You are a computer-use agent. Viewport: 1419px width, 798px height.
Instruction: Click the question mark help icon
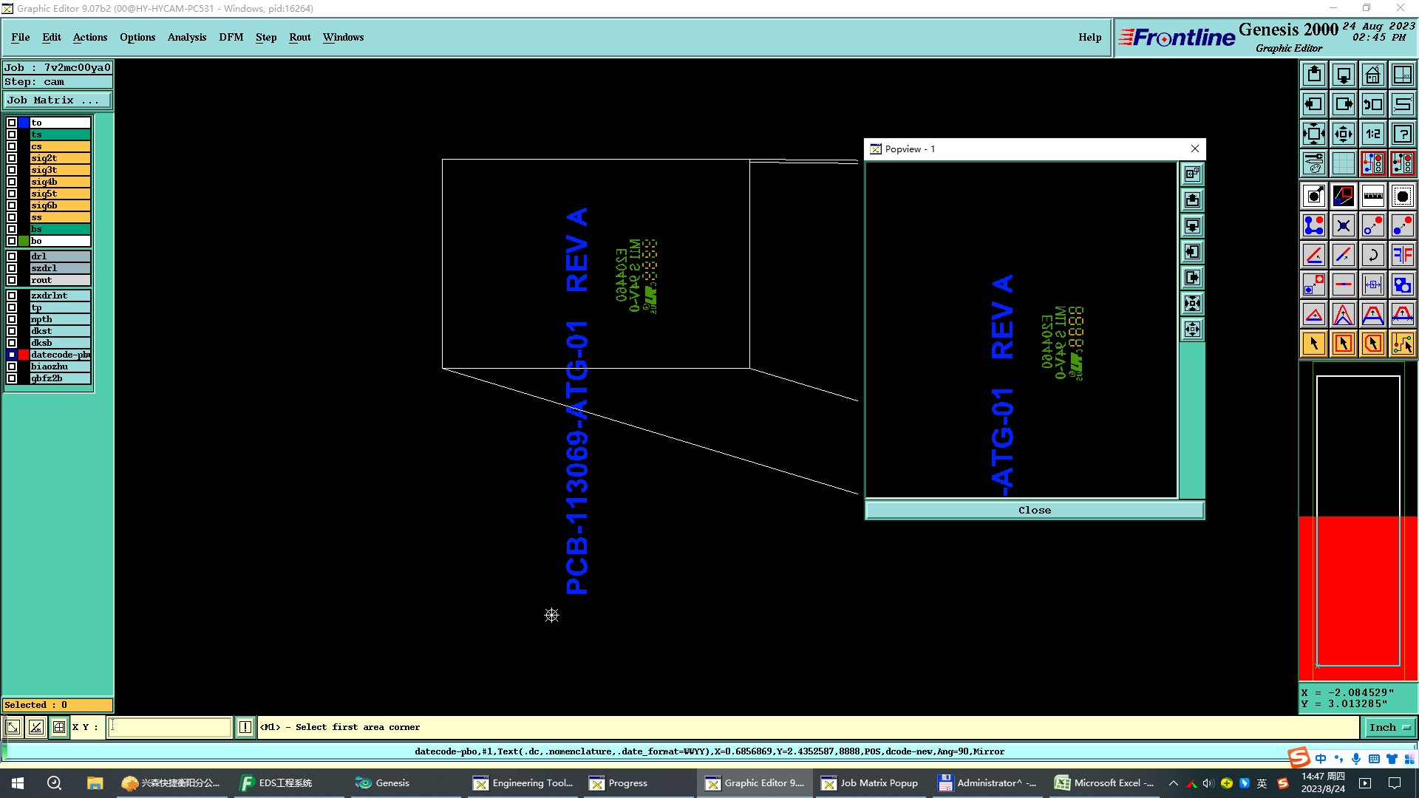[1402, 134]
